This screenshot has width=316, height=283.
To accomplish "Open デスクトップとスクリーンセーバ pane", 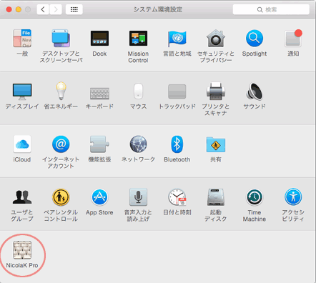I will [x=61, y=39].
